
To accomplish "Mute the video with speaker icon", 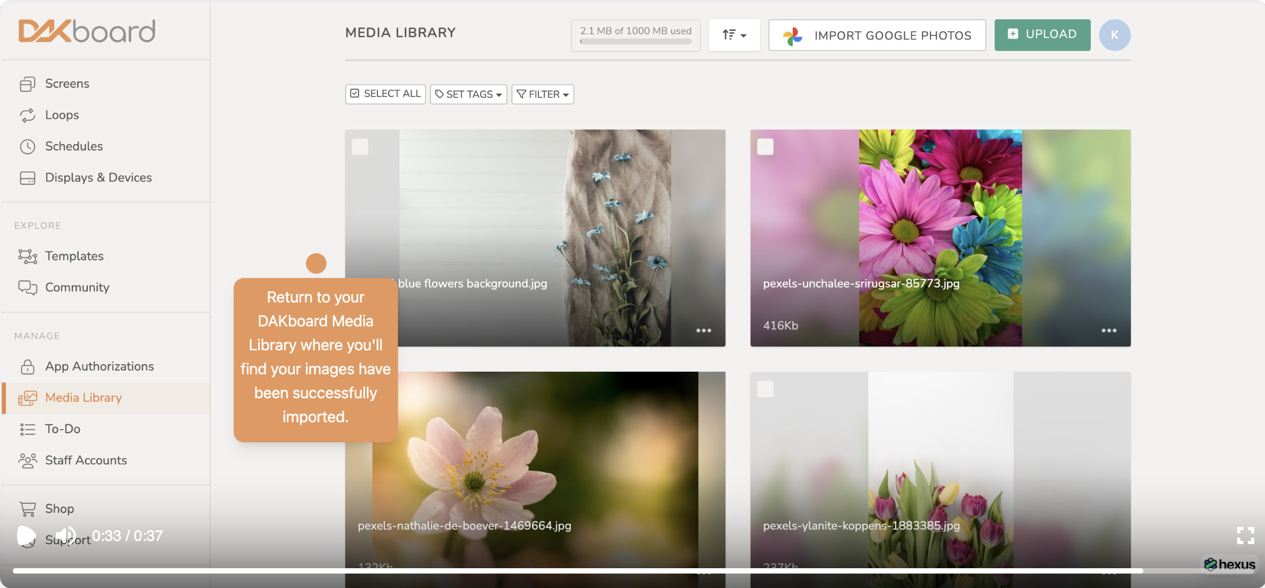I will [65, 535].
